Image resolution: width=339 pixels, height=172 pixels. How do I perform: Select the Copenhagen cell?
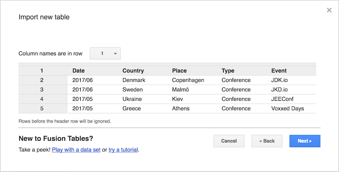tap(188, 80)
